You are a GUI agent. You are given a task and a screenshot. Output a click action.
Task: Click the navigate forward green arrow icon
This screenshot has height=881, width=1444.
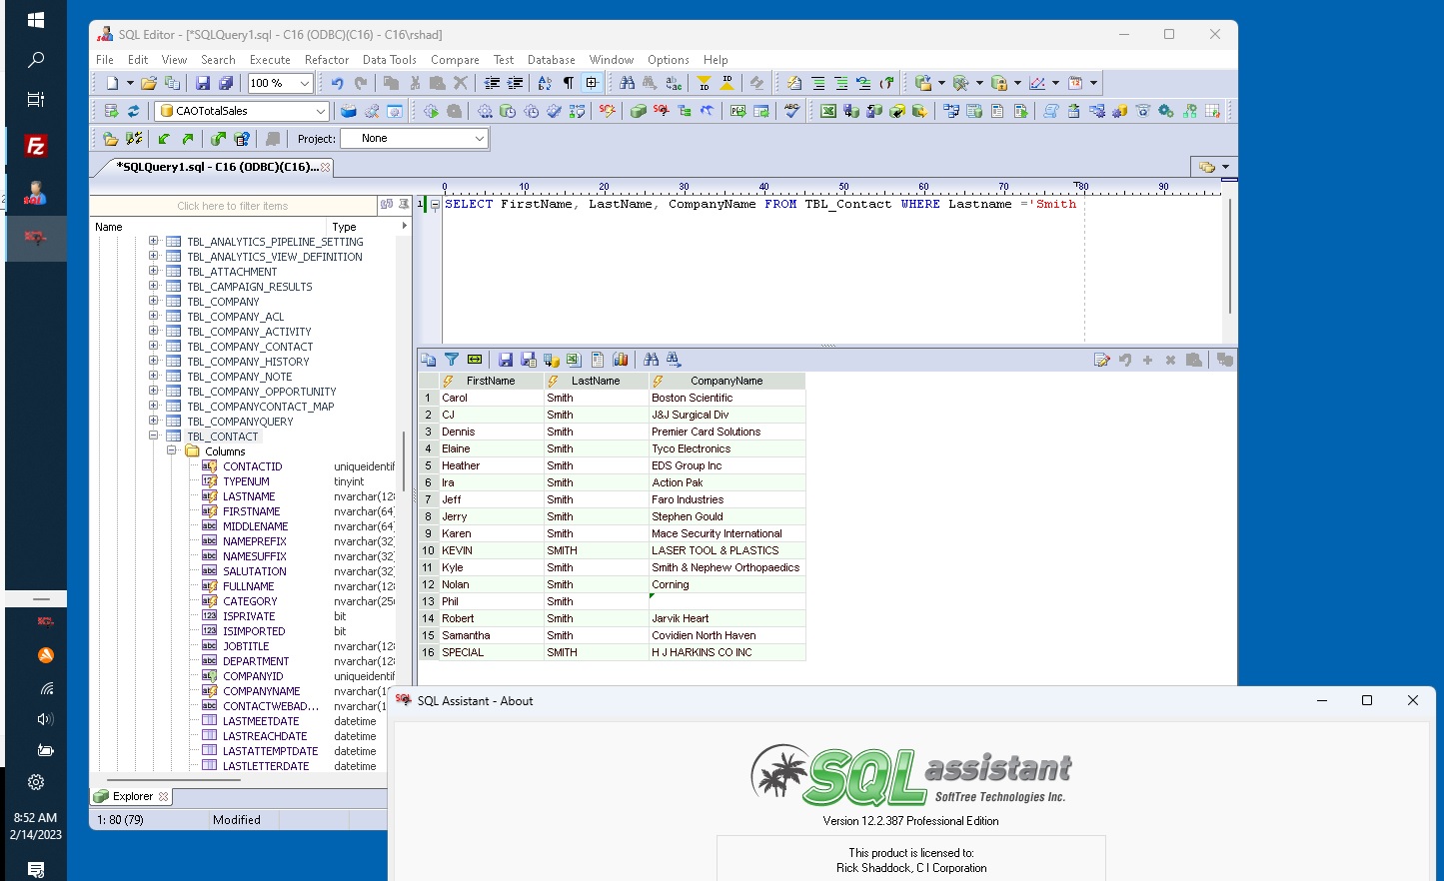pos(187,139)
